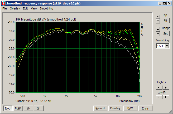Open the View menu
Viewport: 173px width, 114px height.
[x=34, y=8]
